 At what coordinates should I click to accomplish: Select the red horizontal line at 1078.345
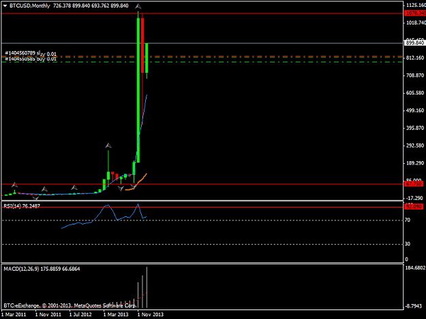tap(202, 13)
